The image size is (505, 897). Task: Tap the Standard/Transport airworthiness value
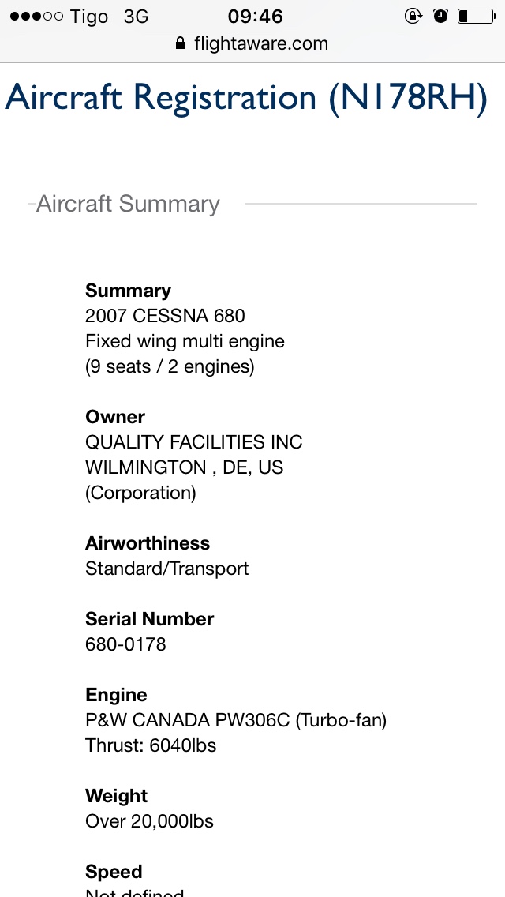[x=167, y=569]
